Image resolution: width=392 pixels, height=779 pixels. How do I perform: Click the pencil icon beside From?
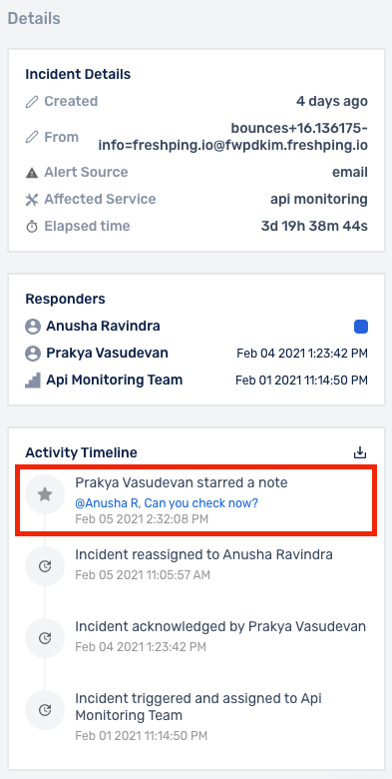[32, 138]
